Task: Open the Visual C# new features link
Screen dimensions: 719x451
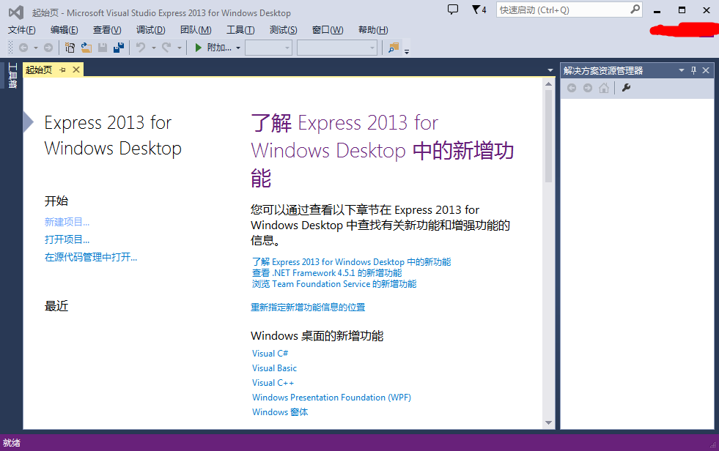Action: tap(270, 353)
